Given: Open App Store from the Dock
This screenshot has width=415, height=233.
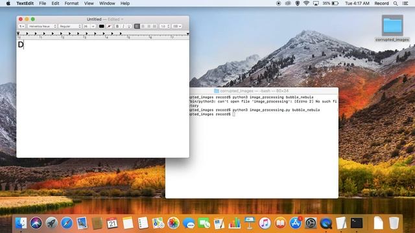Looking at the screenshot, I should 296,223.
